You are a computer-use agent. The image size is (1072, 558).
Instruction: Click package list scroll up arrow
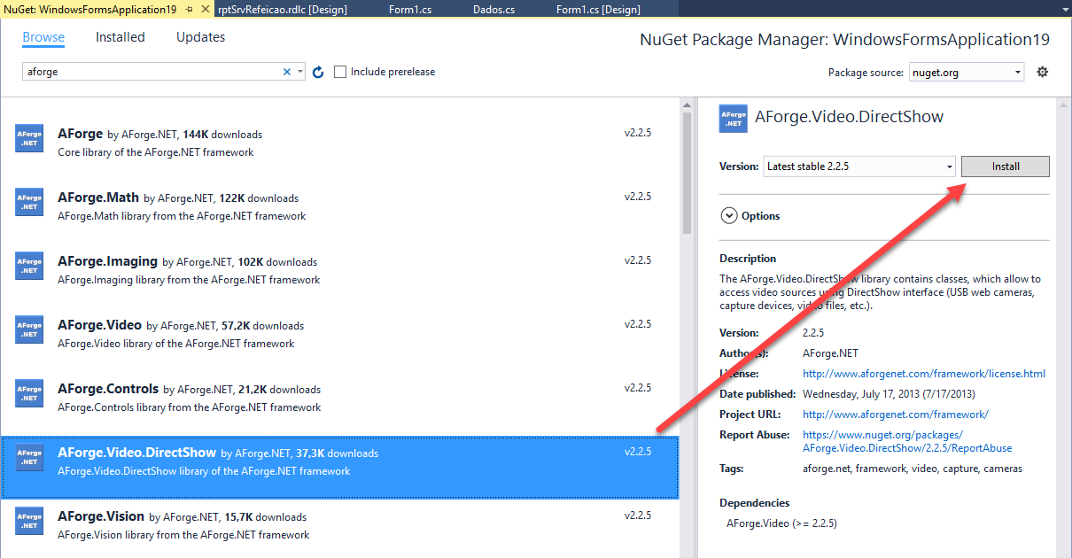(x=687, y=105)
